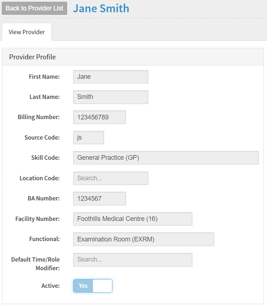
Task: Open the View Provider tab
Action: 27,32
